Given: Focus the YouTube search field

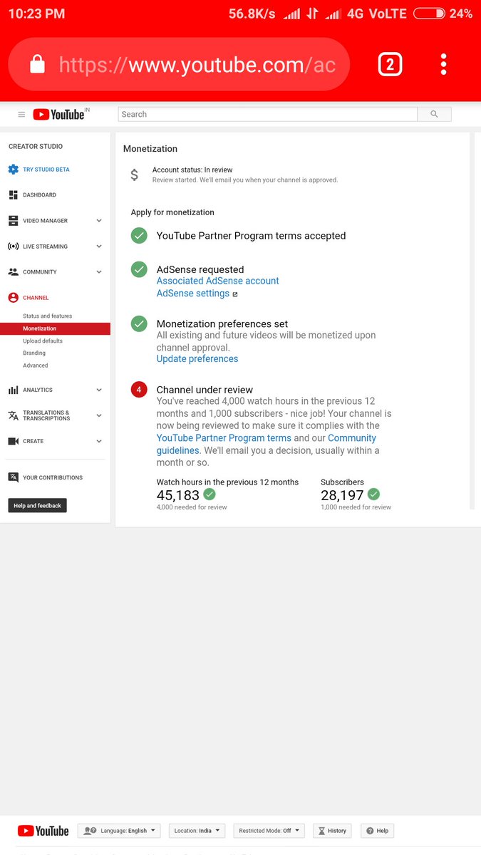Looking at the screenshot, I should [x=268, y=114].
